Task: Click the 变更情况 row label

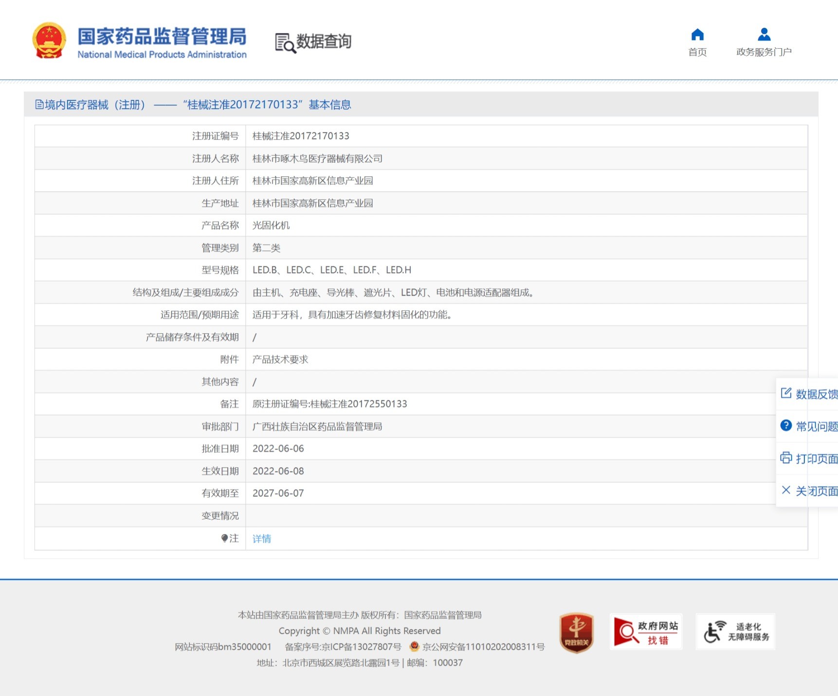Action: (x=220, y=516)
